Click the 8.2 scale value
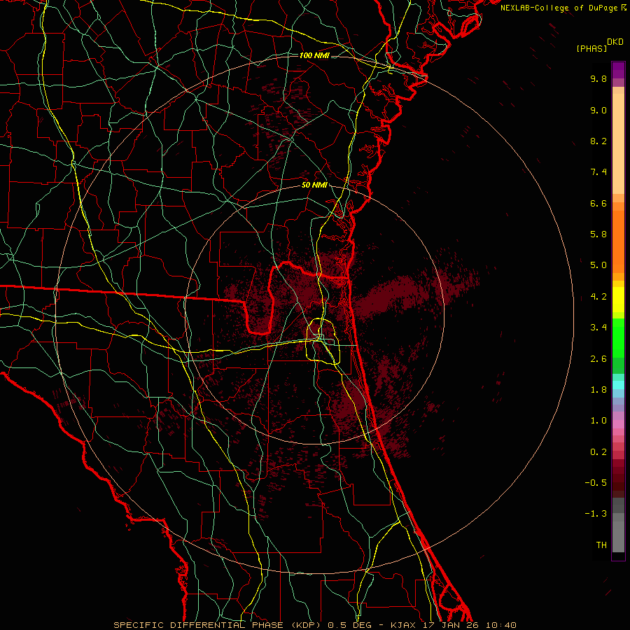The image size is (630, 630). (598, 141)
